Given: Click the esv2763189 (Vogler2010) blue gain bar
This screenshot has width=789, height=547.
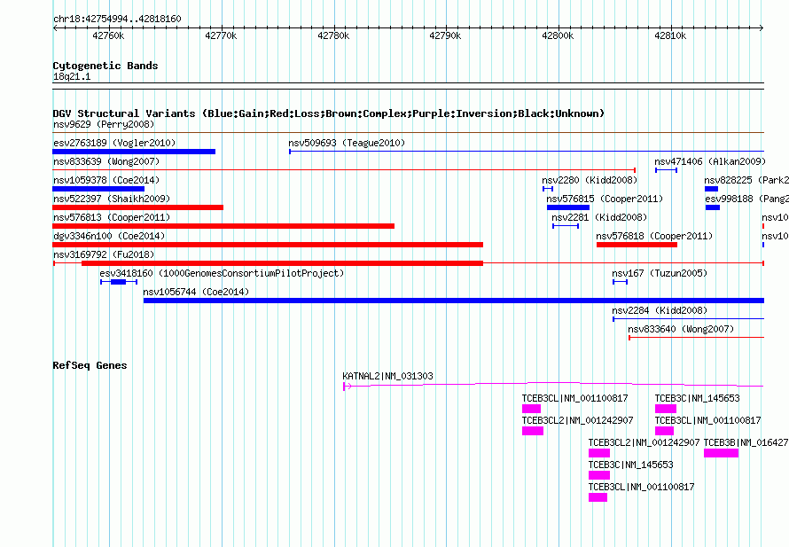Looking at the screenshot, I should (134, 152).
